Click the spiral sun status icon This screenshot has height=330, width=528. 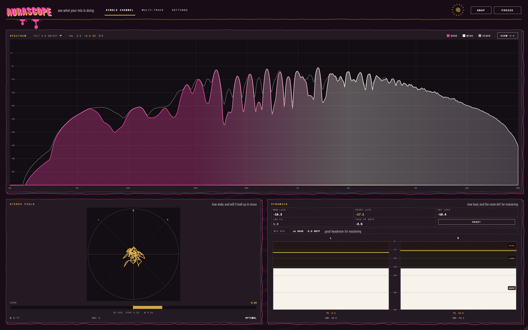pyautogui.click(x=458, y=10)
